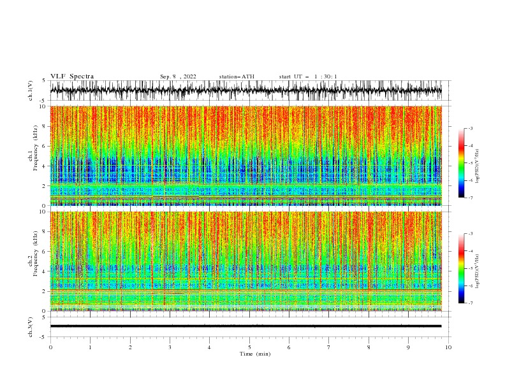The height and width of the screenshot is (390, 505).
Task: Click the time axis tick label "1"
Action: tap(90, 347)
